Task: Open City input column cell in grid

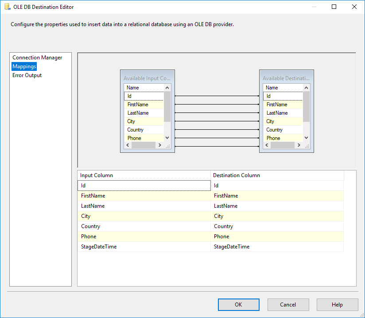Action: [x=144, y=216]
